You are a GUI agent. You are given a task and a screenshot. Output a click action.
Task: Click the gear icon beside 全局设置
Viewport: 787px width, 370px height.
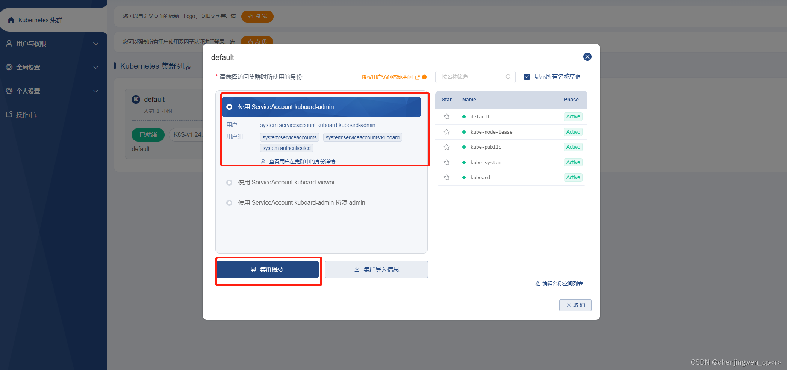[x=9, y=67]
